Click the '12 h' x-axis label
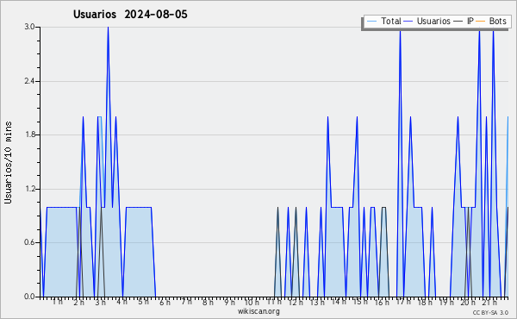The width and height of the screenshot is (517, 319). (x=296, y=303)
